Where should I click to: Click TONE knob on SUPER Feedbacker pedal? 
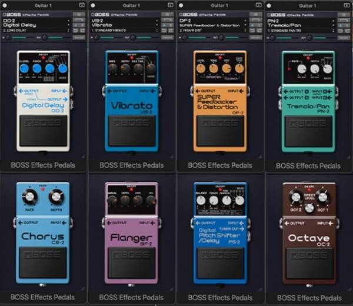[214, 68]
